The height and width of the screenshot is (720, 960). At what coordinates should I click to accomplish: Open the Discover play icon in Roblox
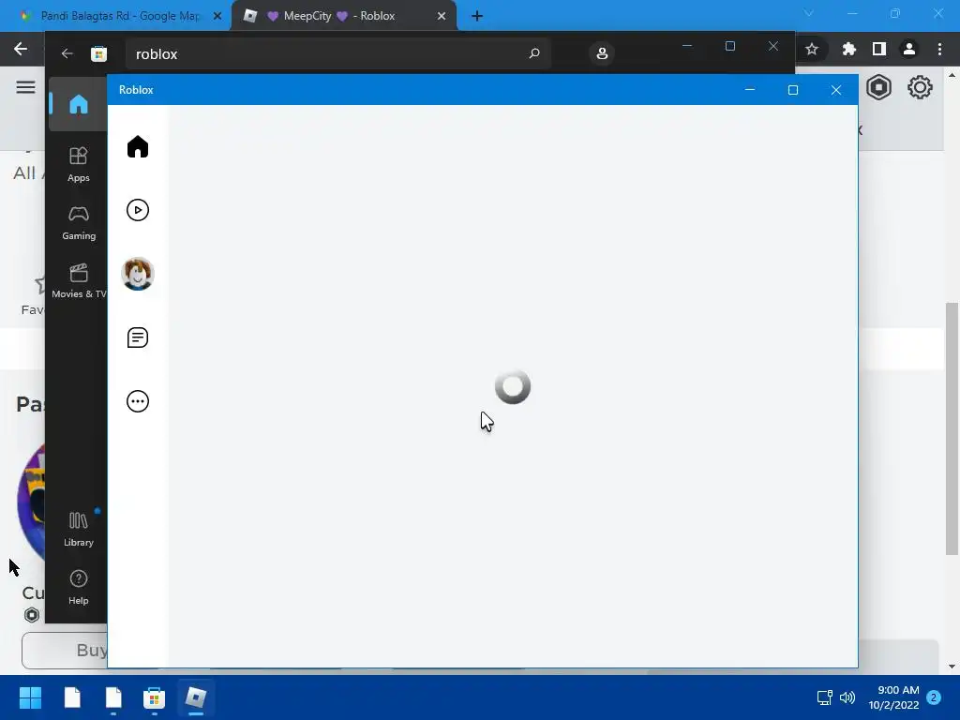click(x=138, y=210)
